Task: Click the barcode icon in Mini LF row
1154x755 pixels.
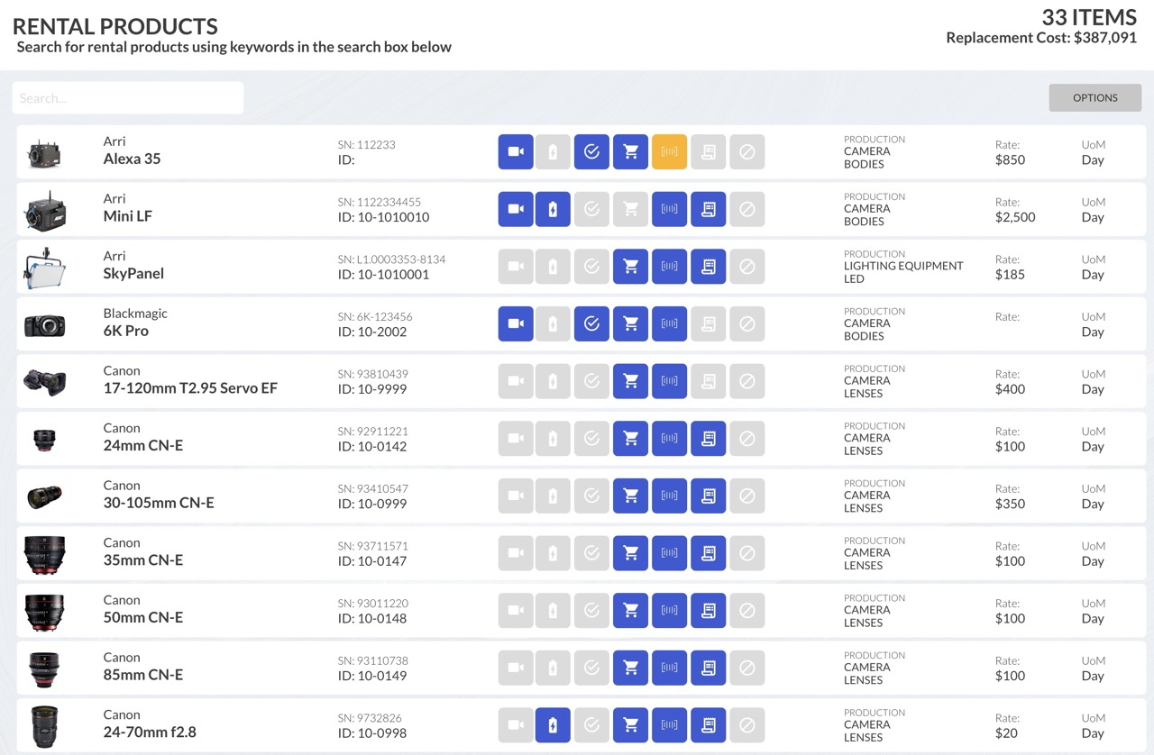Action: tap(669, 209)
